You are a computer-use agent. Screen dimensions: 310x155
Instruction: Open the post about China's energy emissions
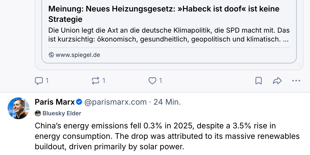pos(167,136)
